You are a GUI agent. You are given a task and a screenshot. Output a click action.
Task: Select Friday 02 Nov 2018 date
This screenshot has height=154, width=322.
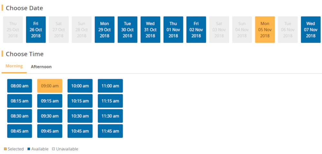pyautogui.click(x=196, y=30)
